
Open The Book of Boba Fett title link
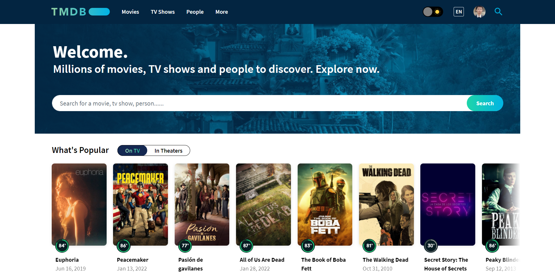click(x=323, y=264)
